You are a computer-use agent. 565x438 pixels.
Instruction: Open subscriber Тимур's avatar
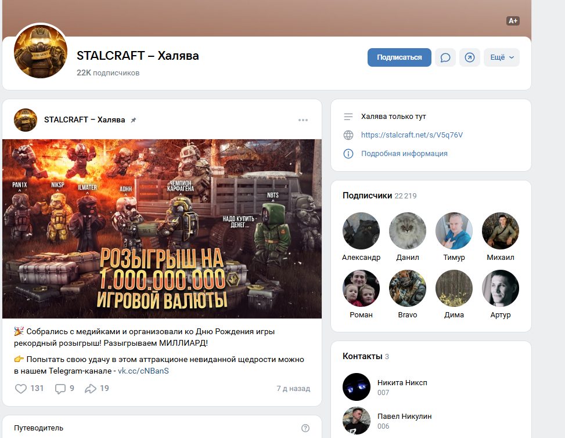tap(454, 231)
